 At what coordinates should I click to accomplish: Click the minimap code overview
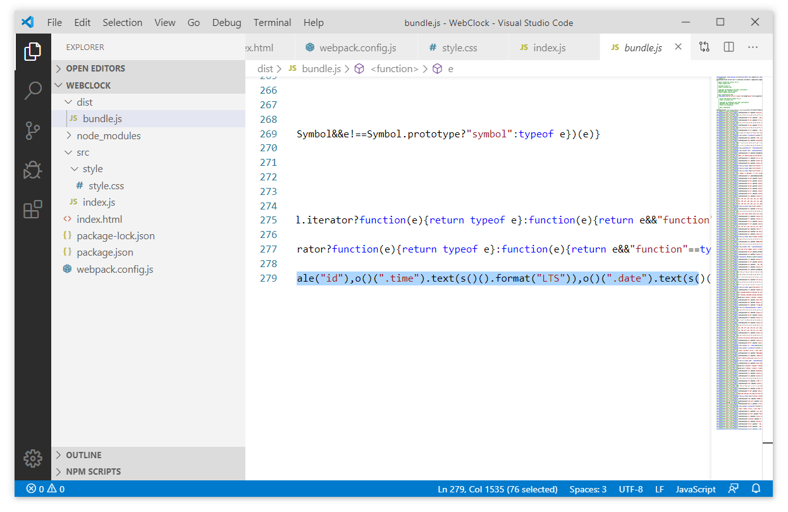[739, 253]
